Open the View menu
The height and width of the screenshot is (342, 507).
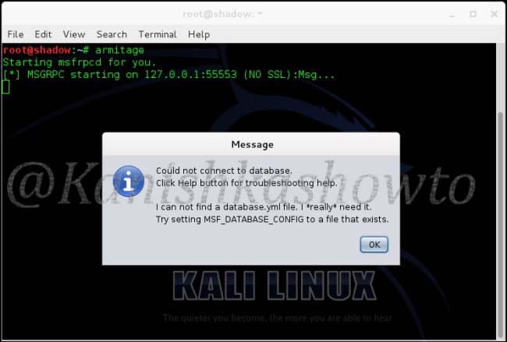click(x=74, y=34)
